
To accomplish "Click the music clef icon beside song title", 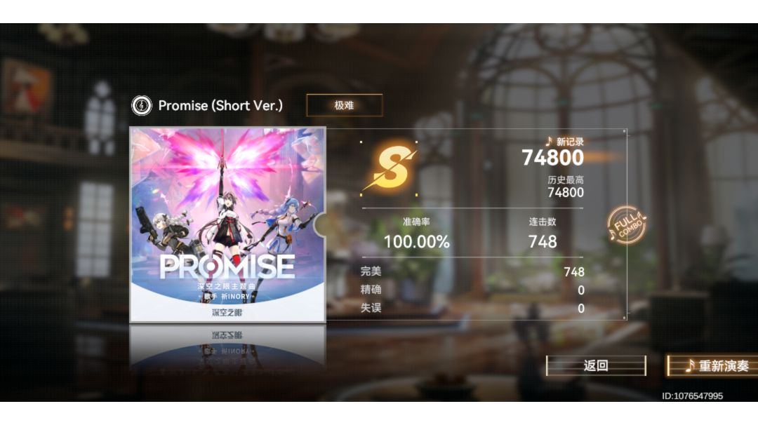I will [x=142, y=105].
